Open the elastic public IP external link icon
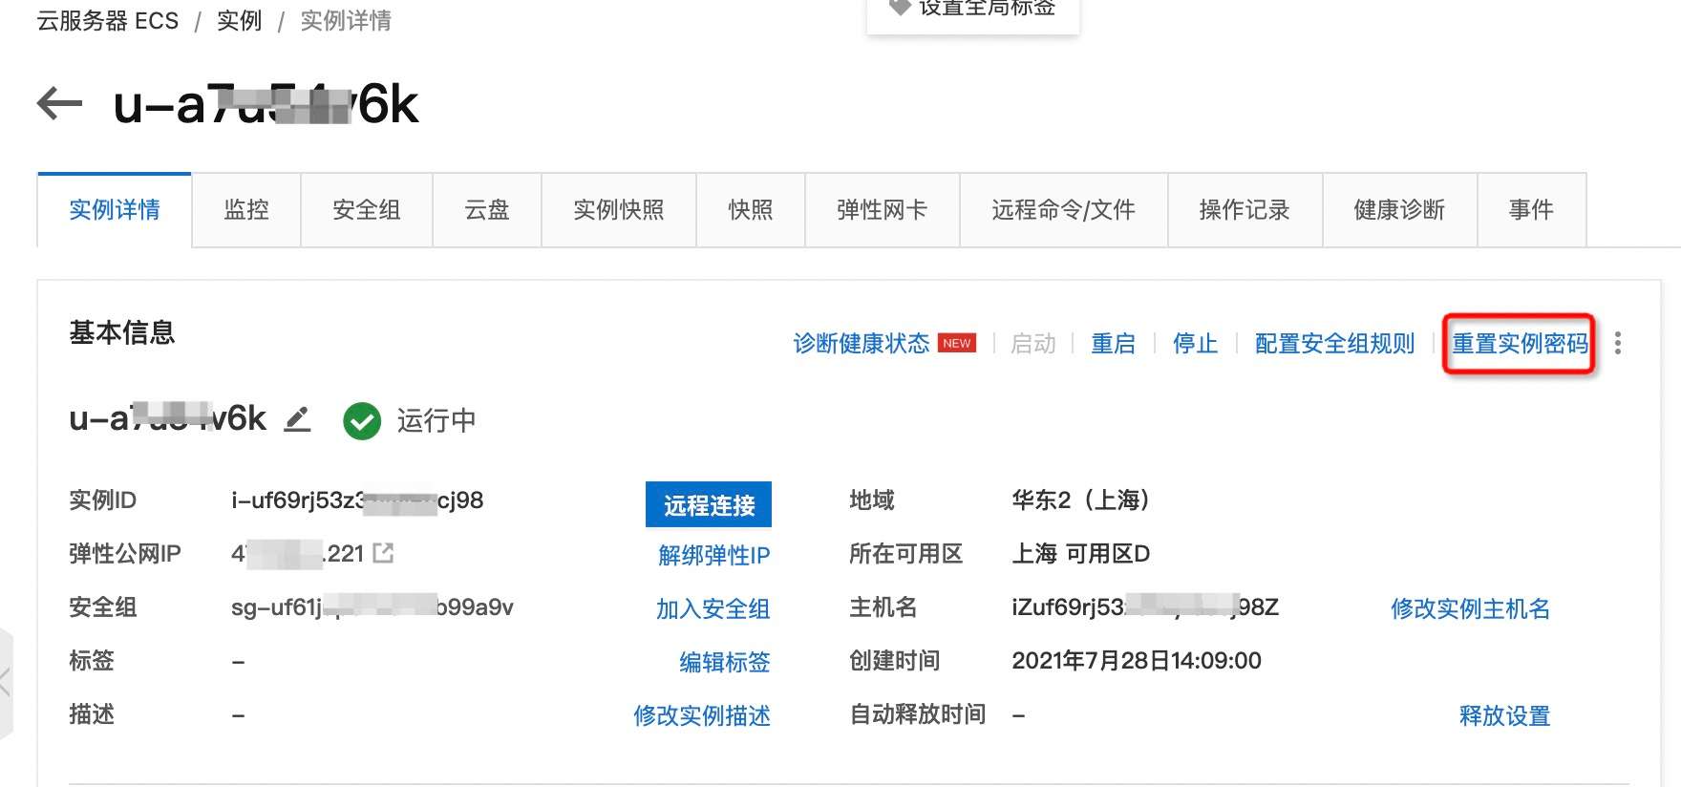 tap(383, 553)
